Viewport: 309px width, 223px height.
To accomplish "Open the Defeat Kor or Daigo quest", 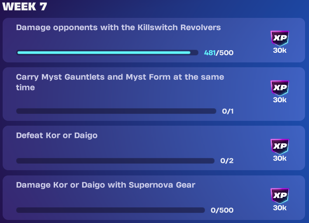I will 154,148.
